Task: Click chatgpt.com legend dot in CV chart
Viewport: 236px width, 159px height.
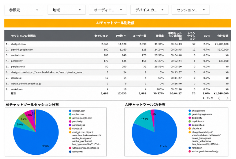Action: tap(190, 111)
